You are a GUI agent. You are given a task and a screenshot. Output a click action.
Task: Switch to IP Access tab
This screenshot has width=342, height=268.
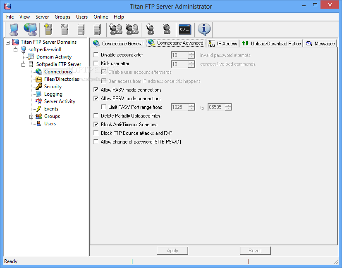pos(222,44)
